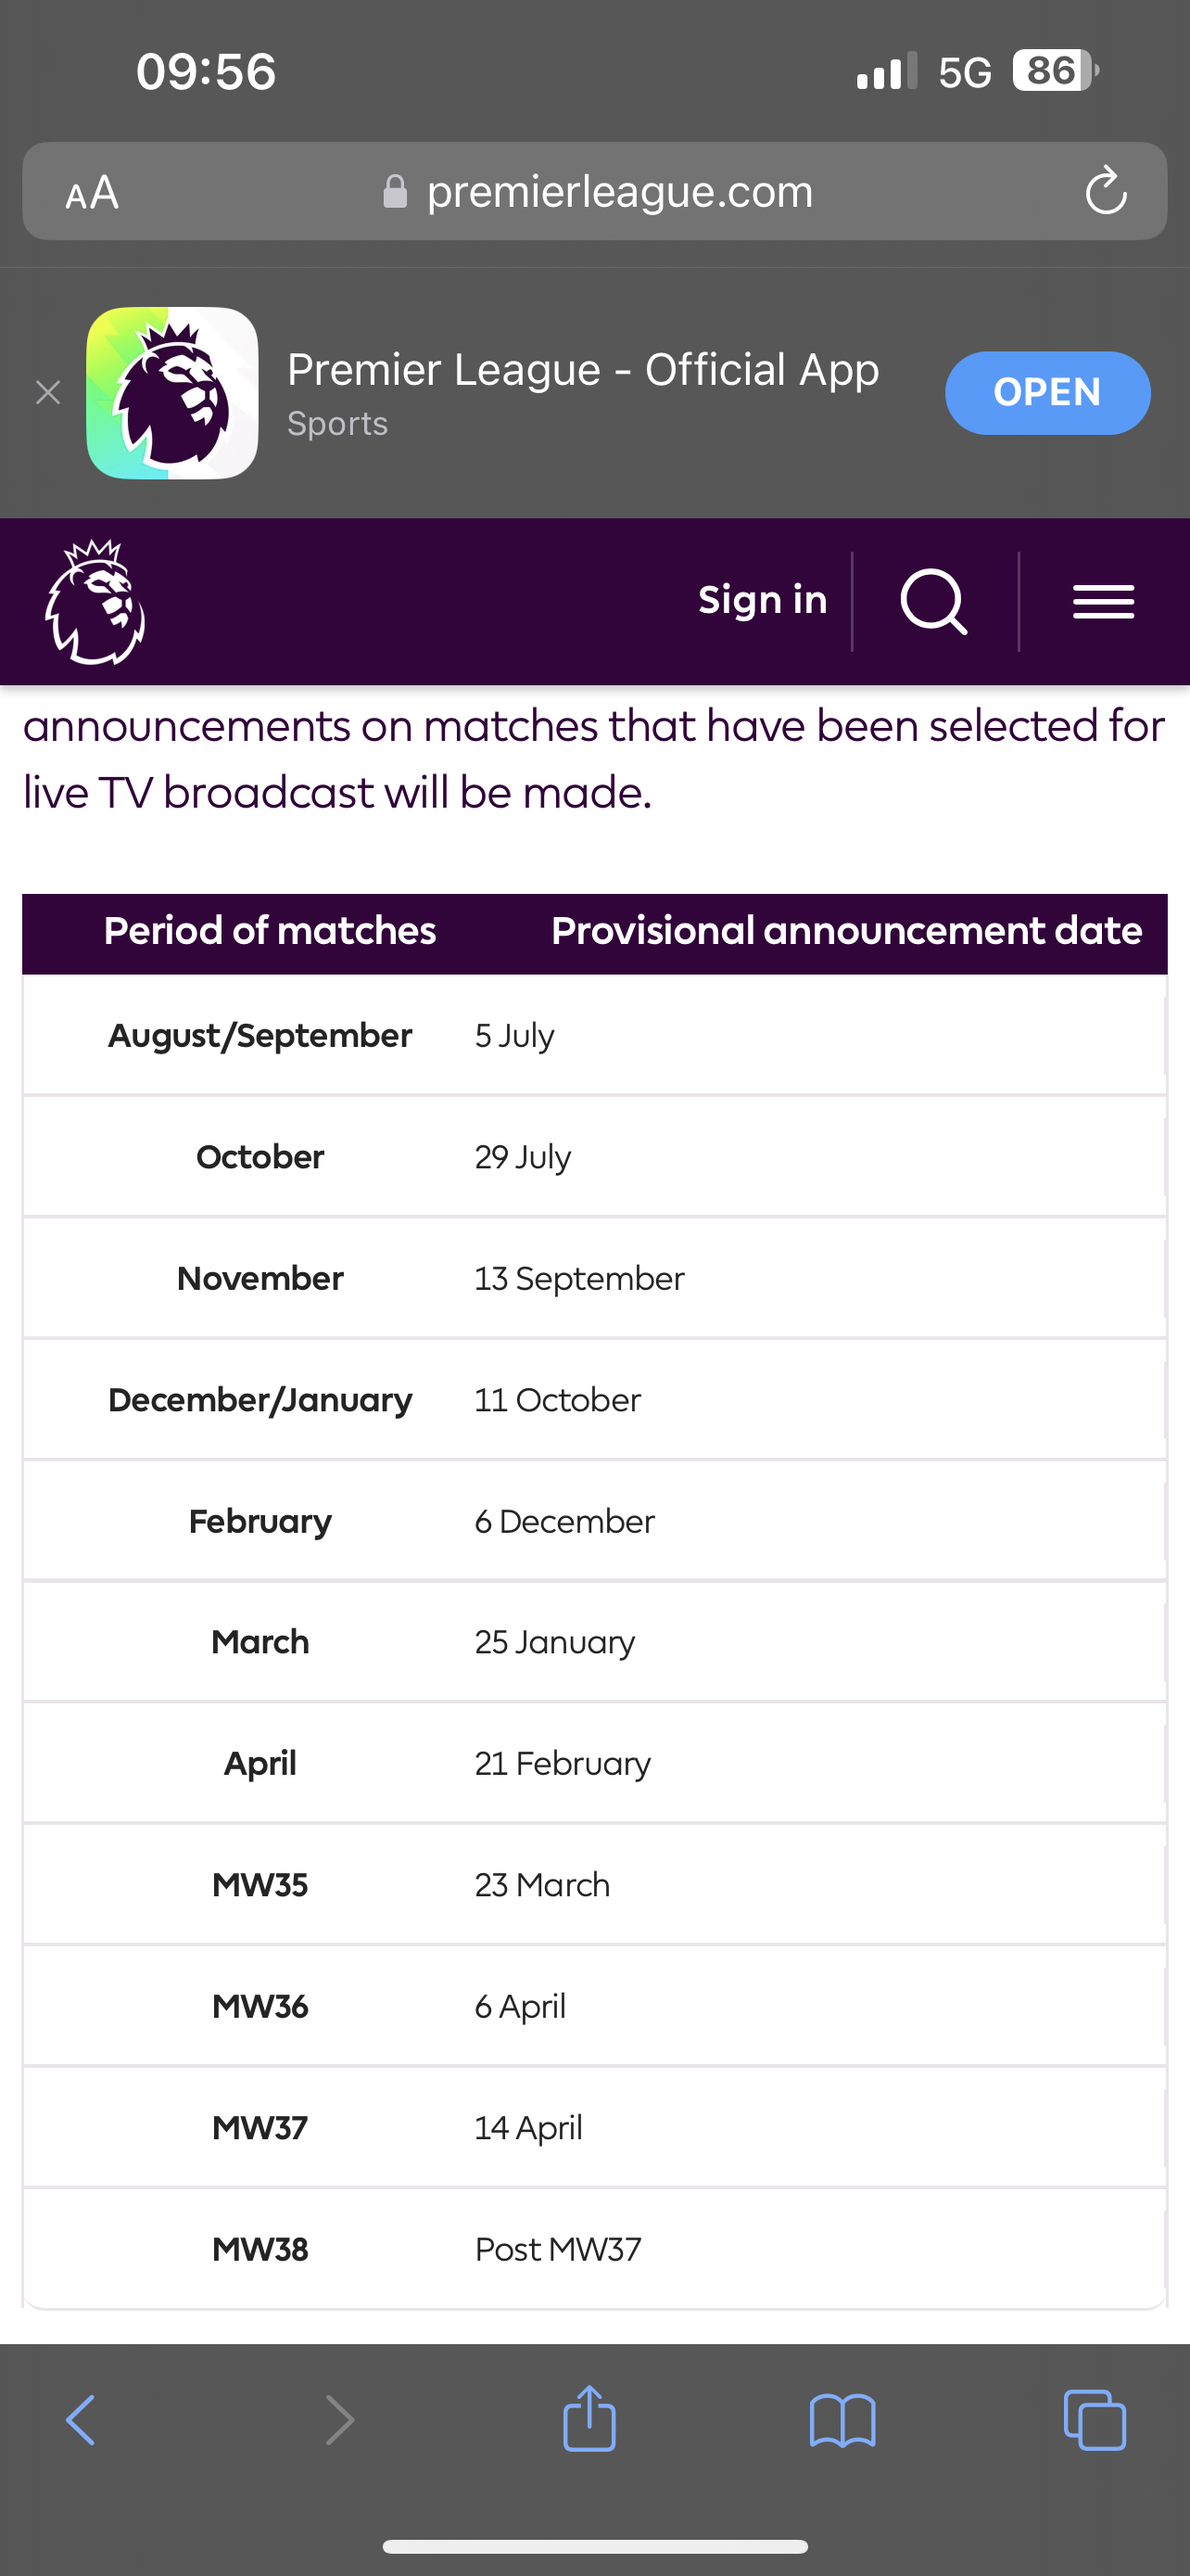Tap the Provisional announcement date header
The width and height of the screenshot is (1190, 2576).
click(x=846, y=931)
